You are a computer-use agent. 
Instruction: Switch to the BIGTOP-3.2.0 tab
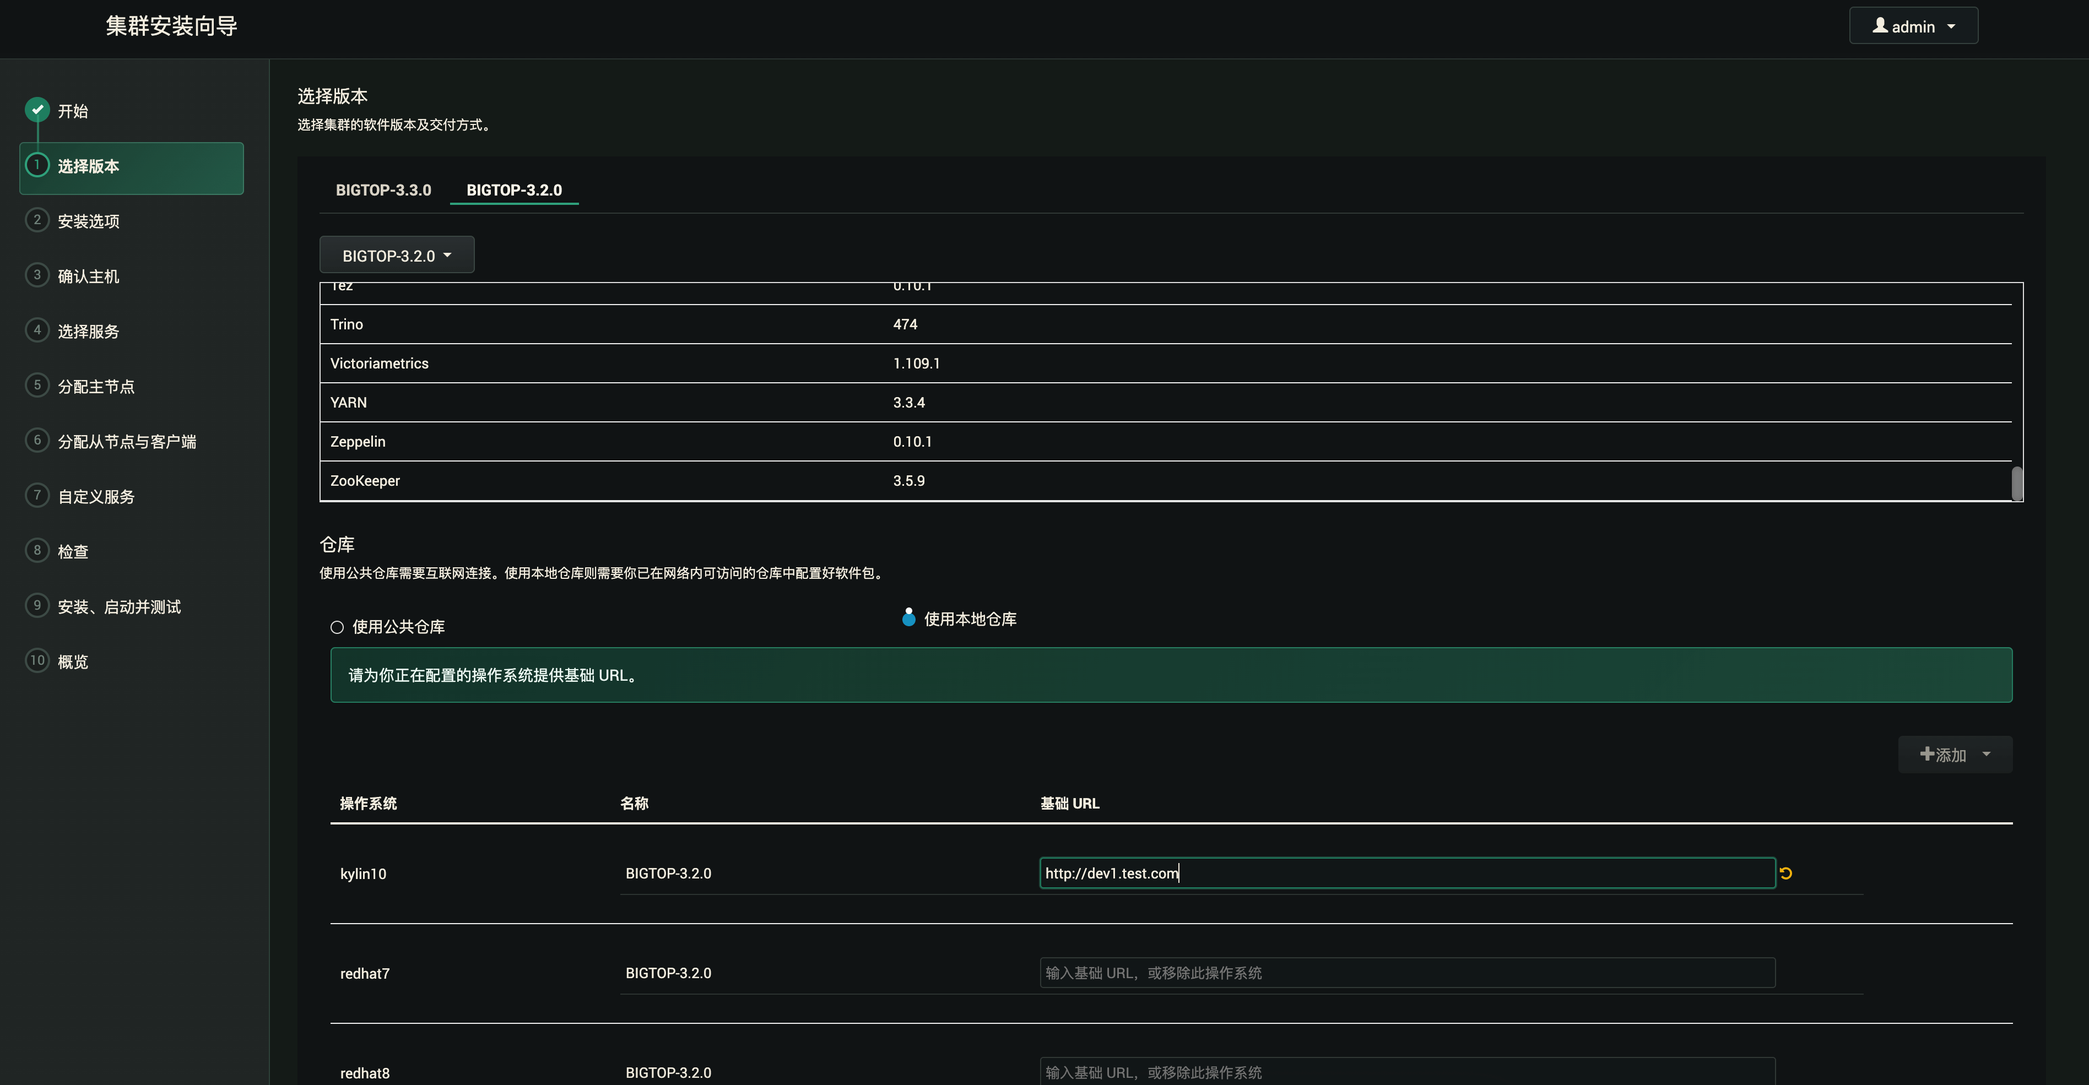coord(514,190)
